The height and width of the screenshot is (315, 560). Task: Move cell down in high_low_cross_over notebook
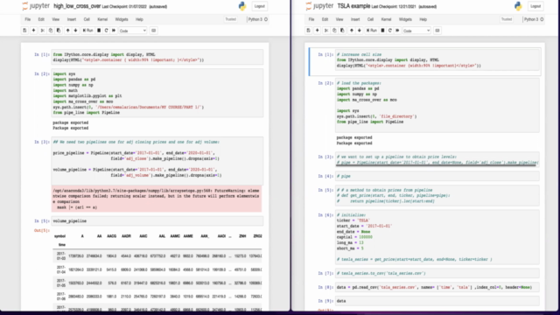click(x=75, y=31)
